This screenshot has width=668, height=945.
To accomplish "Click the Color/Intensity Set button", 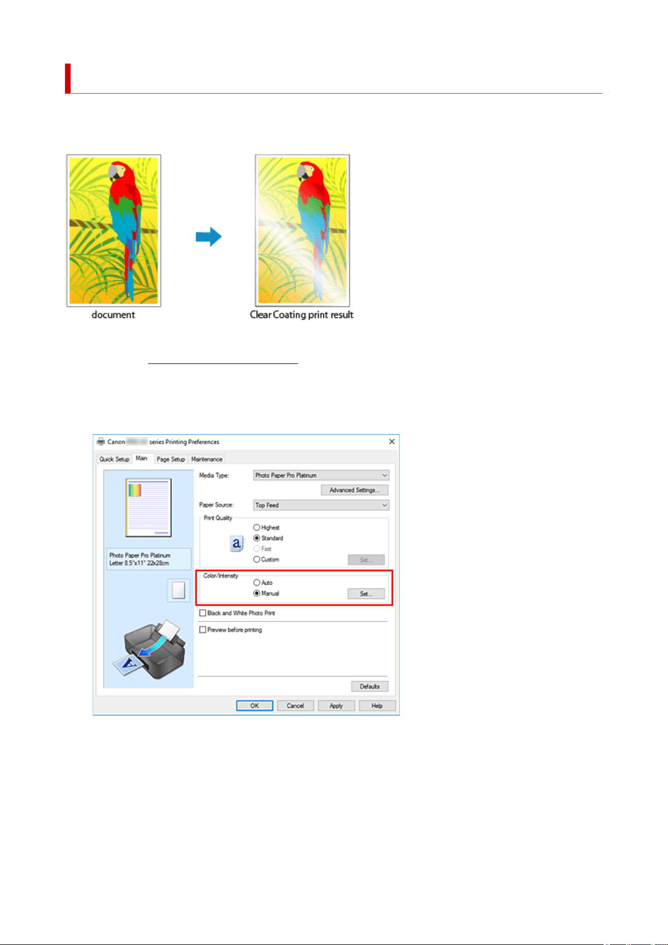I will pyautogui.click(x=366, y=593).
